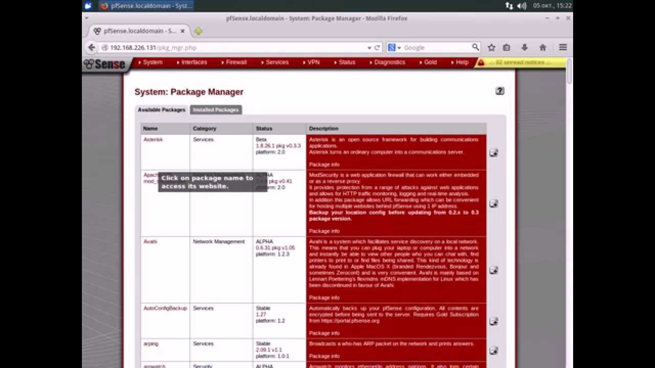Viewport: 655px width, 368px height.
Task: Install the Asterisk package using its add icon
Action: [494, 152]
